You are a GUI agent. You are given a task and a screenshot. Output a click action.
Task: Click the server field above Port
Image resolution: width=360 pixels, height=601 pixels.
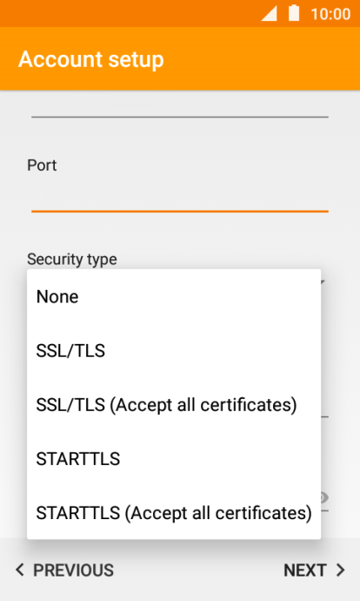click(180, 107)
